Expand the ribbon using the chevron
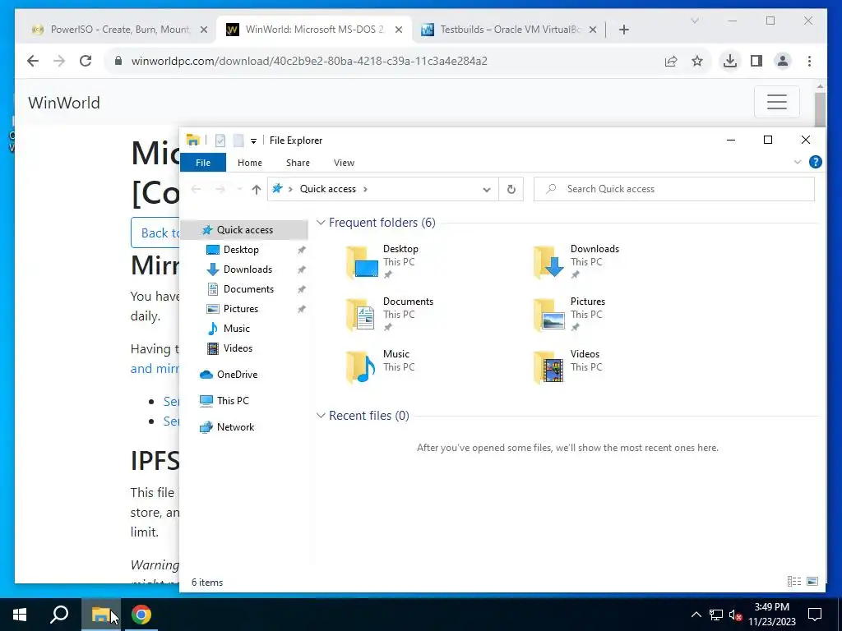Viewport: 842px width, 631px height. 798,162
